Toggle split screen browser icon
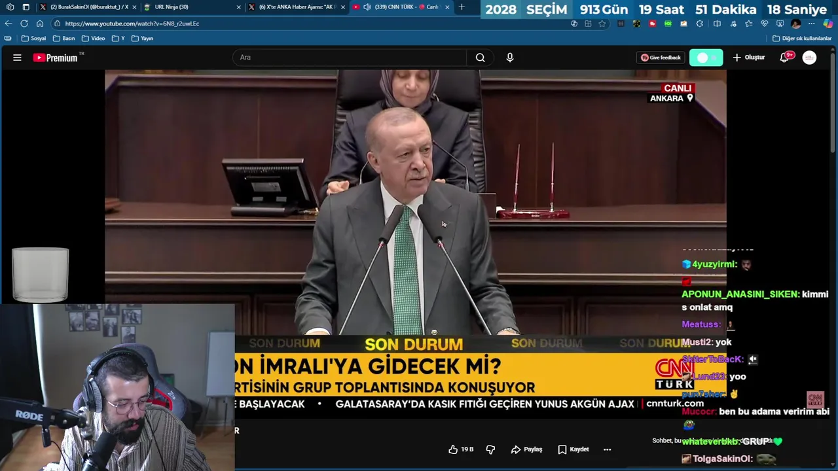 tap(717, 24)
